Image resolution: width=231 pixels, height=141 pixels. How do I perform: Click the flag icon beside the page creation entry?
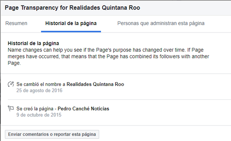(11, 109)
